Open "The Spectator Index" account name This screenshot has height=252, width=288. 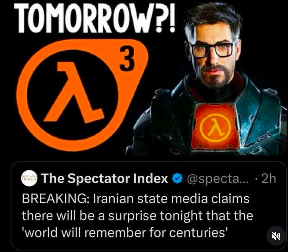[x=104, y=179]
